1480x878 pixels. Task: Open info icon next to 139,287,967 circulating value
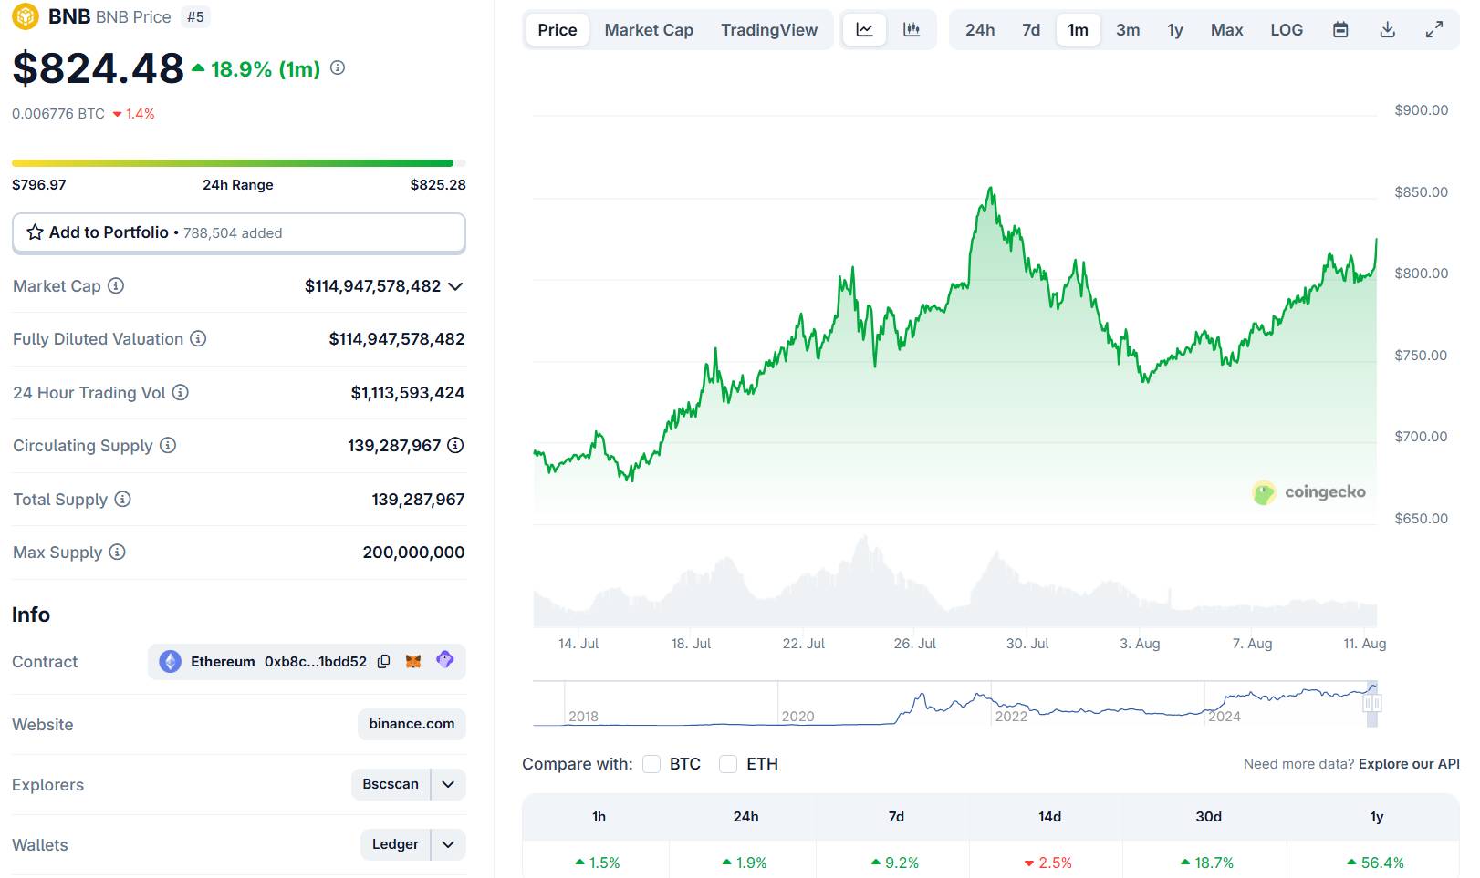[455, 445]
